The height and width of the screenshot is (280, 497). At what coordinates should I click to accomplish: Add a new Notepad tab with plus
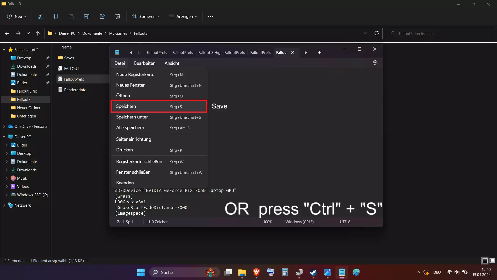[319, 53]
